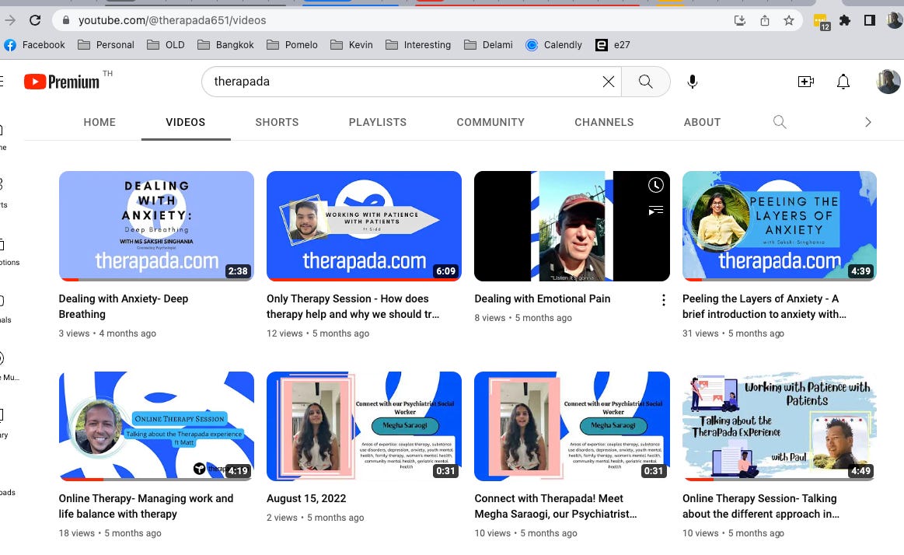Open Peeling the Layers of Anxiety thumbnail

(780, 226)
